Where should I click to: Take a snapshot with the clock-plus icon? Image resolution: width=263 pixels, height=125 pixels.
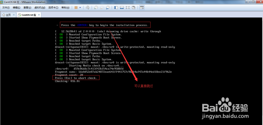coord(96,8)
